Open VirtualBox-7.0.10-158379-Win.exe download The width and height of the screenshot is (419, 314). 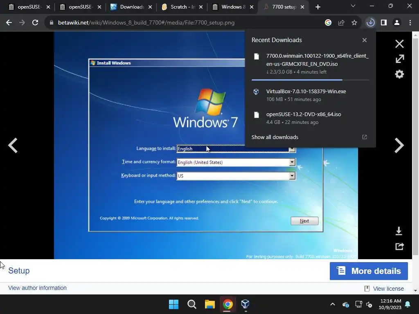point(310,95)
